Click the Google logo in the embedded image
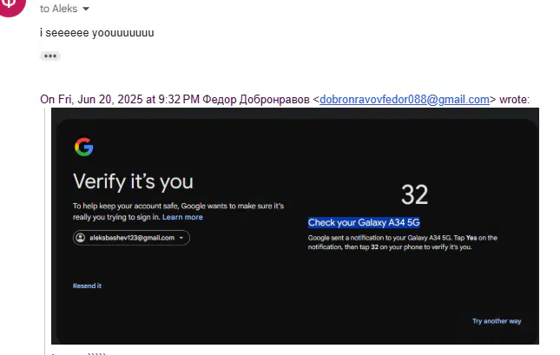This screenshot has height=355, width=560. point(84,147)
